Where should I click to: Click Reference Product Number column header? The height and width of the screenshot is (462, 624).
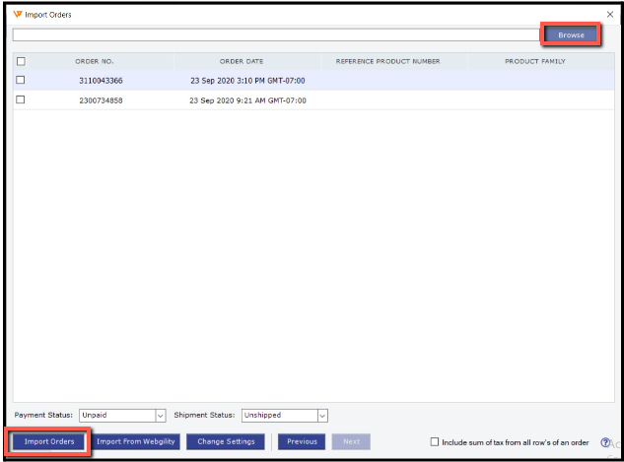click(387, 61)
